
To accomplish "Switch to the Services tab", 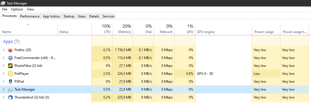I will 108,16.
